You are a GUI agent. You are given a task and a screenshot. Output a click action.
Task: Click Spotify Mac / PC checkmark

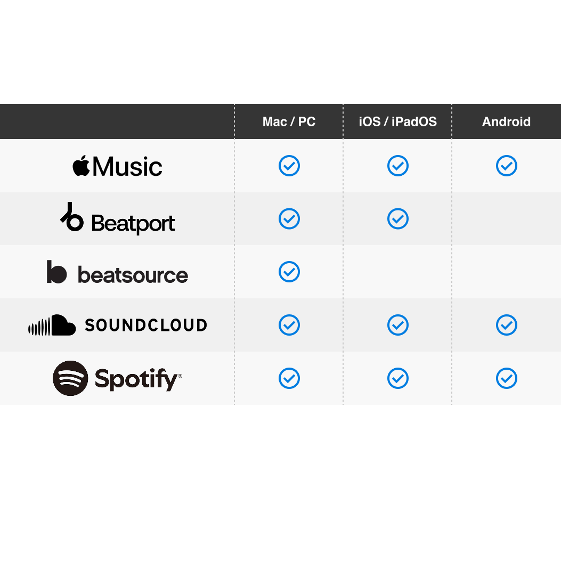289,378
